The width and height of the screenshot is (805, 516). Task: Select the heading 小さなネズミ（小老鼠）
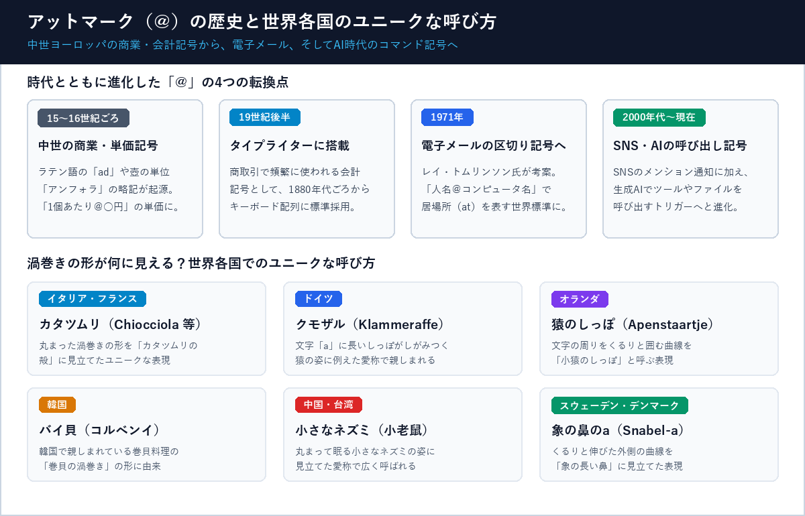[362, 430]
